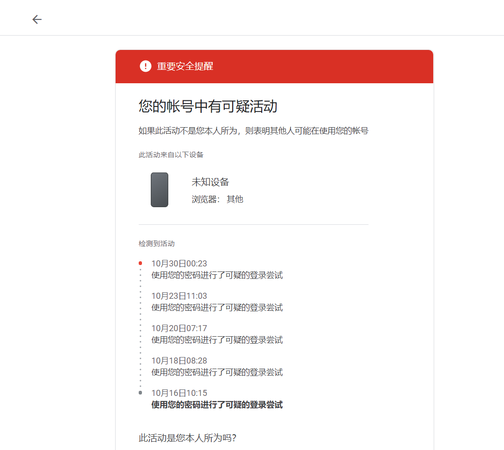The width and height of the screenshot is (504, 450).
Task: Select the '10月16日10:15' activity entry
Action: [179, 393]
